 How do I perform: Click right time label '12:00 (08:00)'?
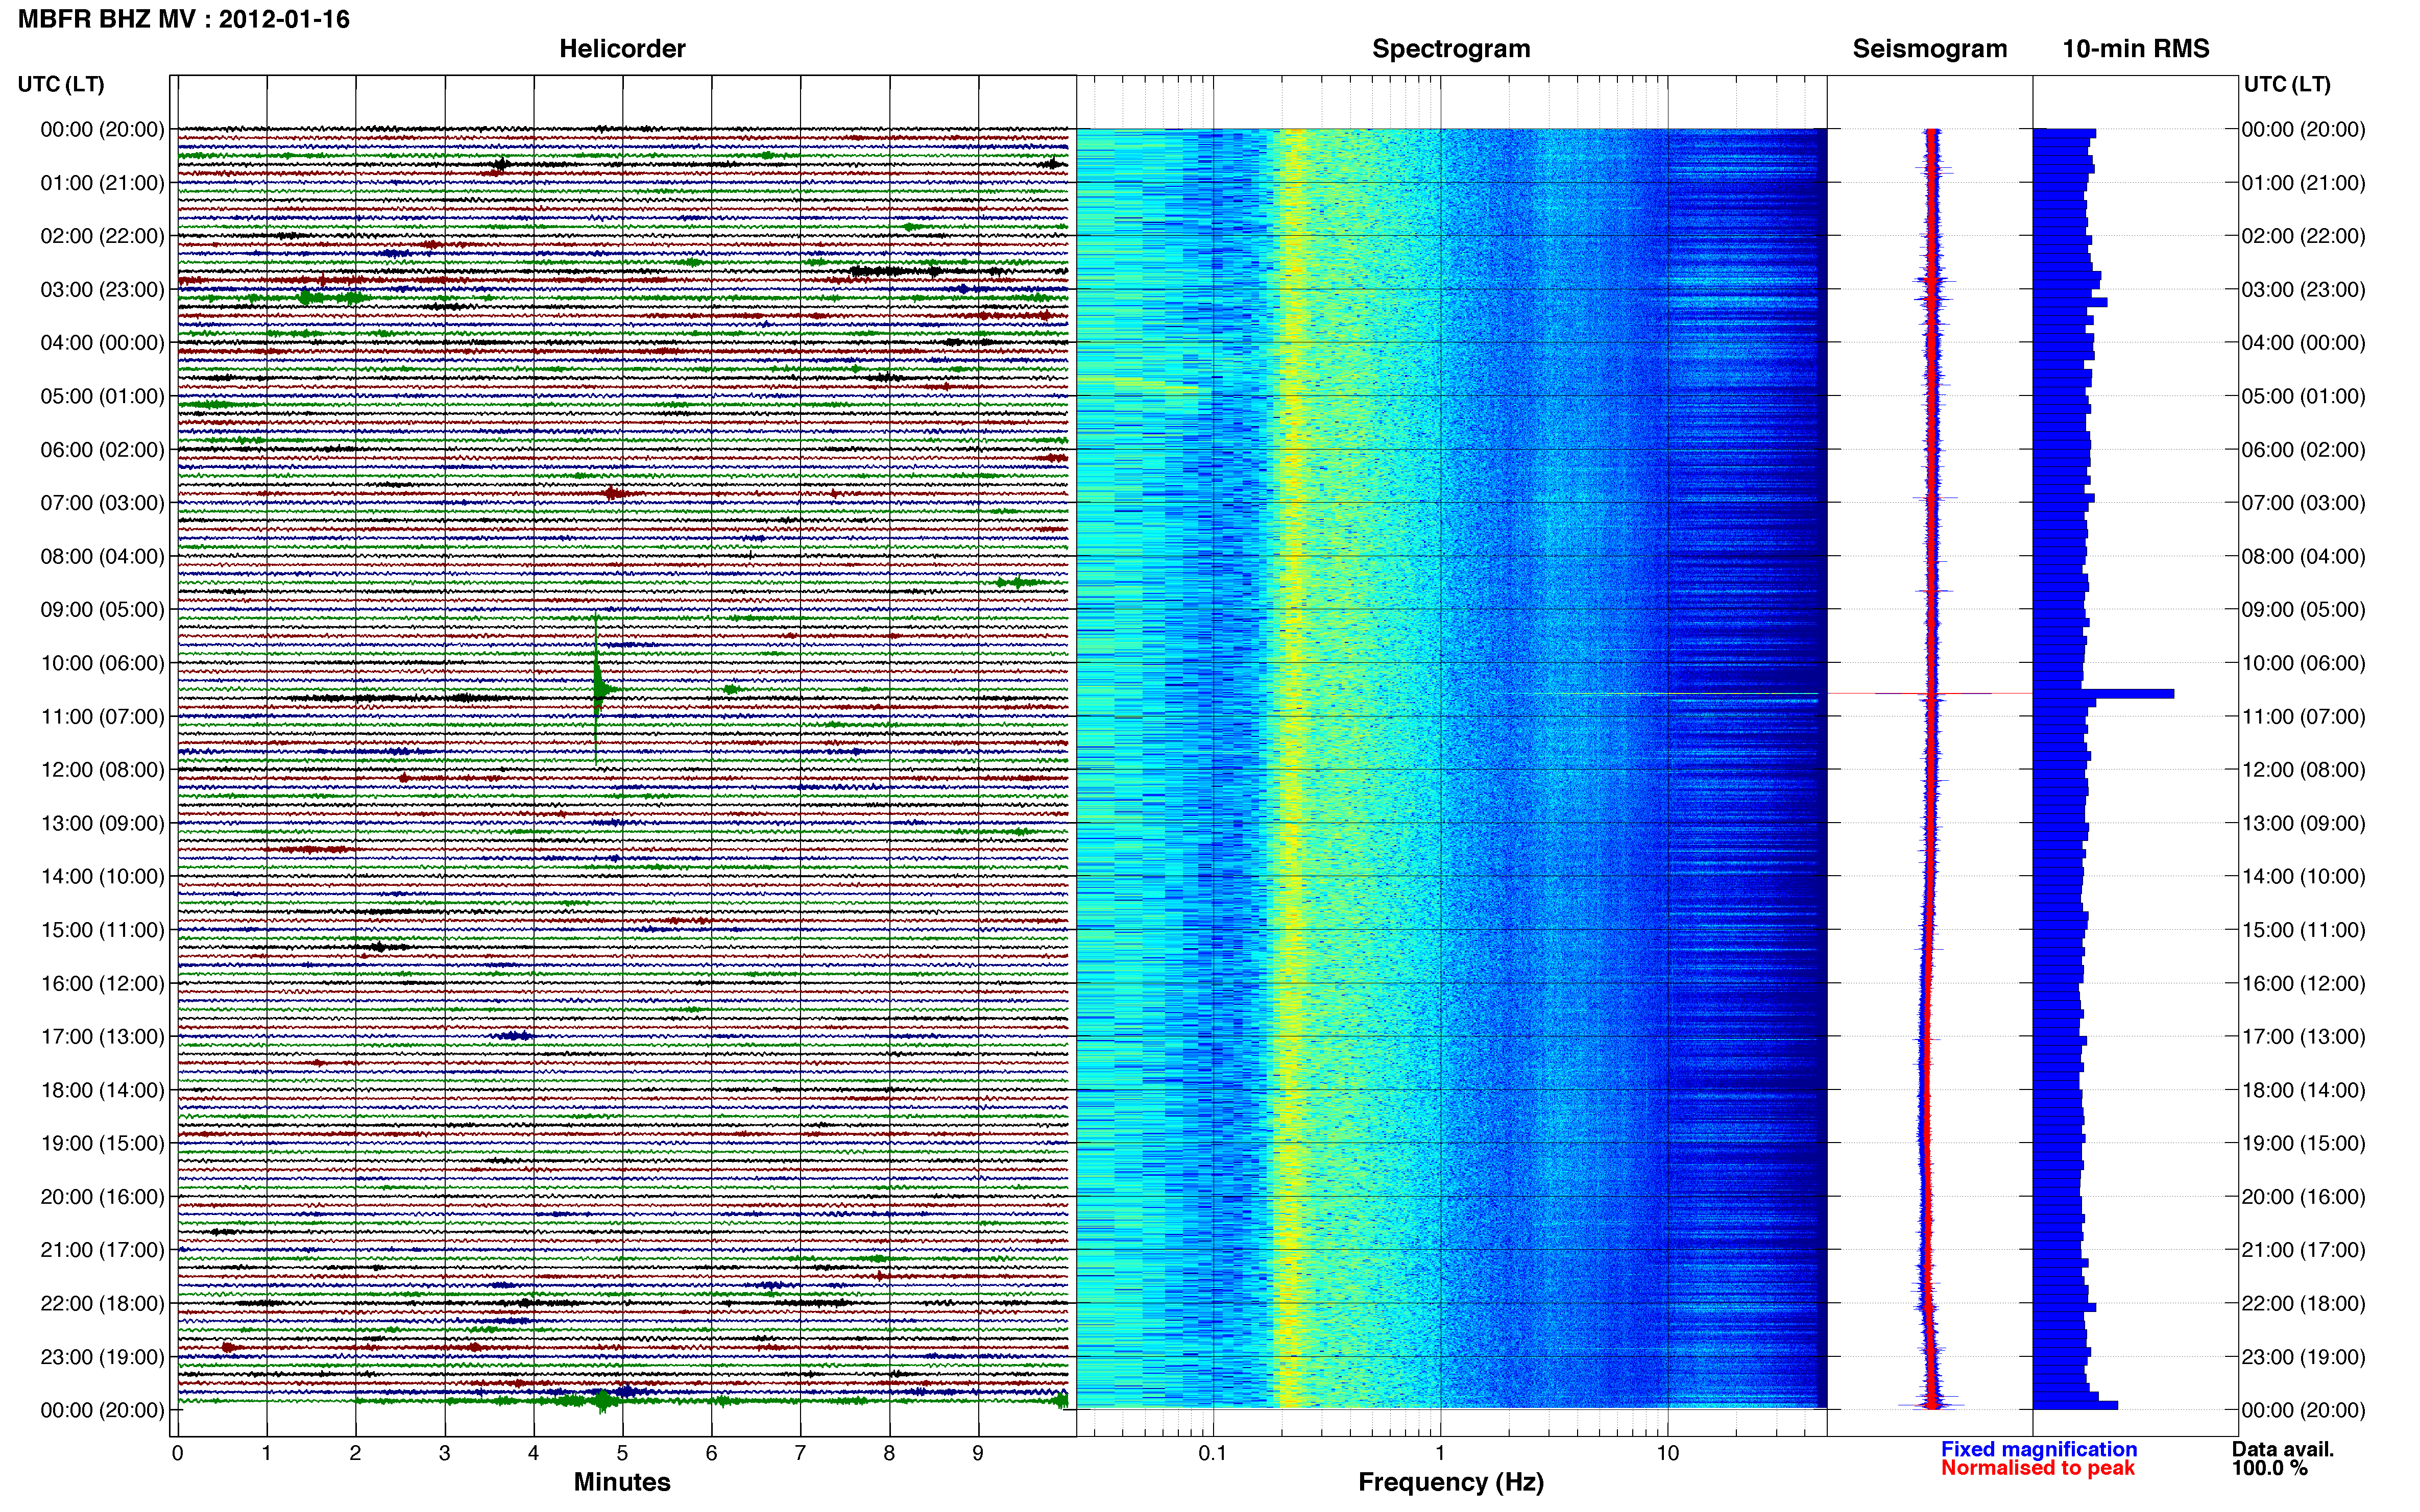click(2303, 770)
